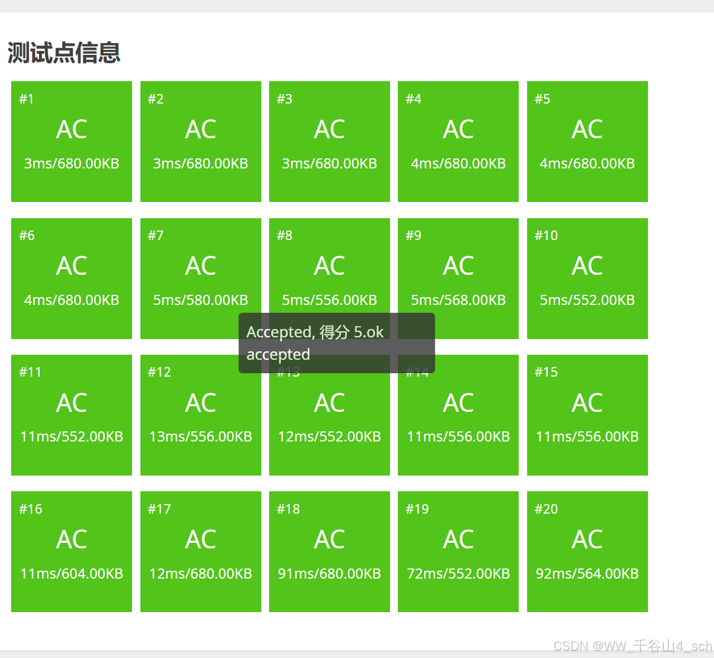Open details for test point #3
714x658 pixels.
329,142
